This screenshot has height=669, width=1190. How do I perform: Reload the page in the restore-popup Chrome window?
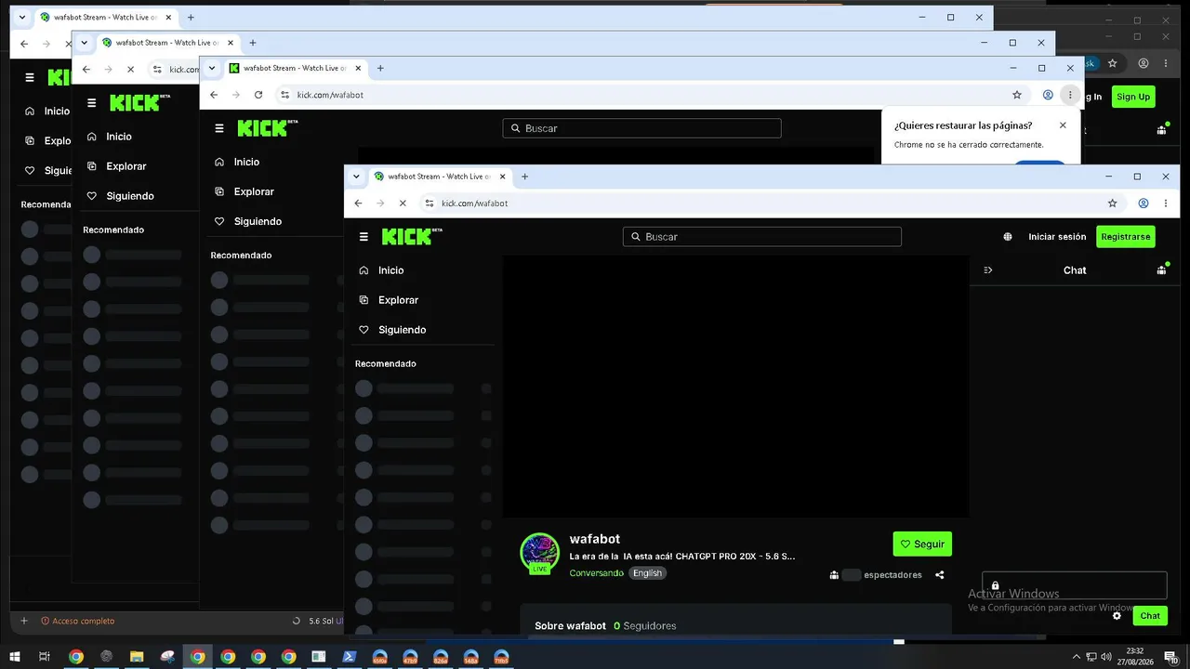(258, 95)
